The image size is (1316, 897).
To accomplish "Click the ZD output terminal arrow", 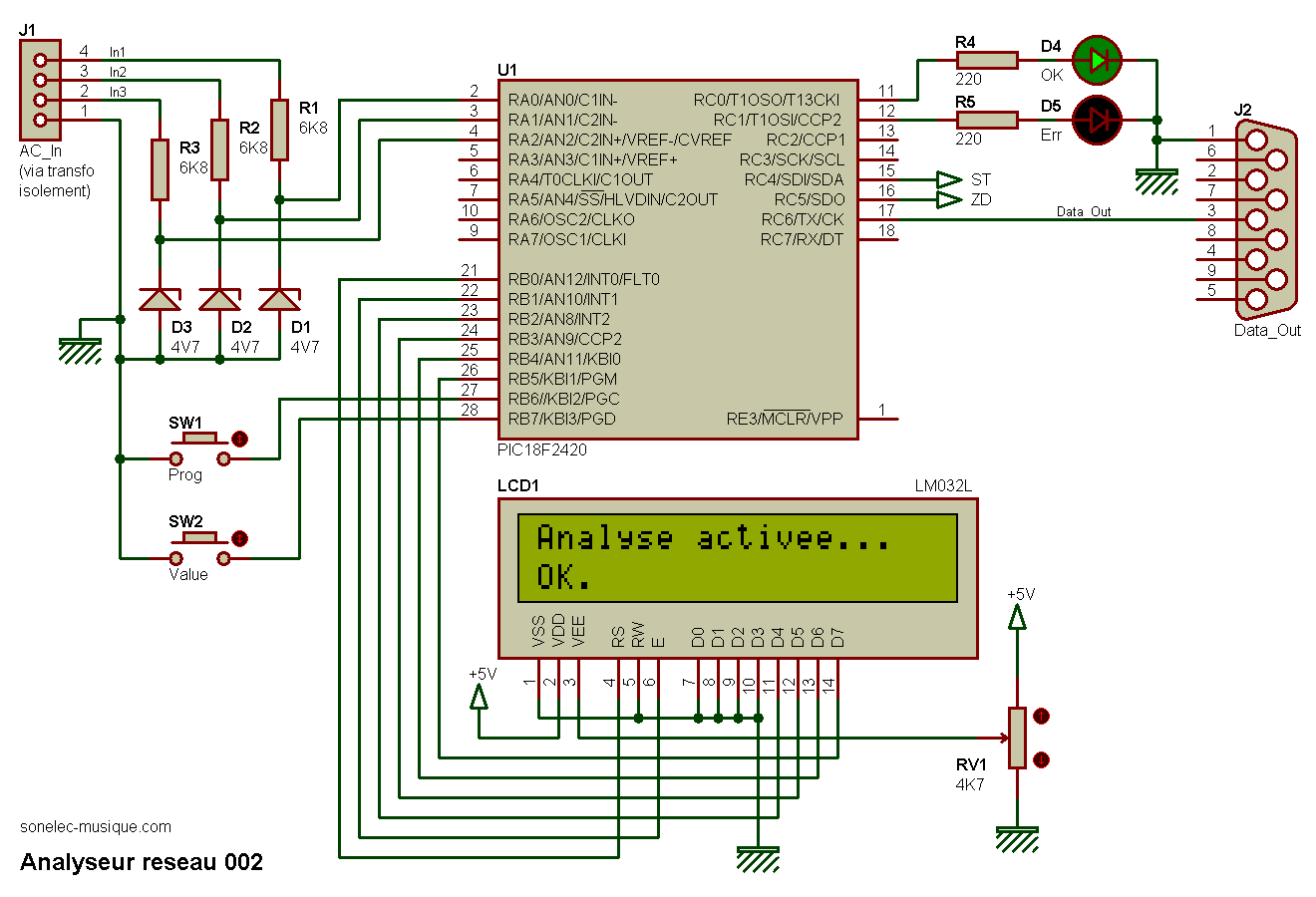I will (948, 200).
